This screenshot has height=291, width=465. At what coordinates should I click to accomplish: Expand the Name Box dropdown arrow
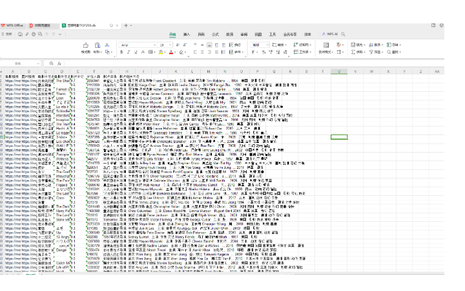38,63
